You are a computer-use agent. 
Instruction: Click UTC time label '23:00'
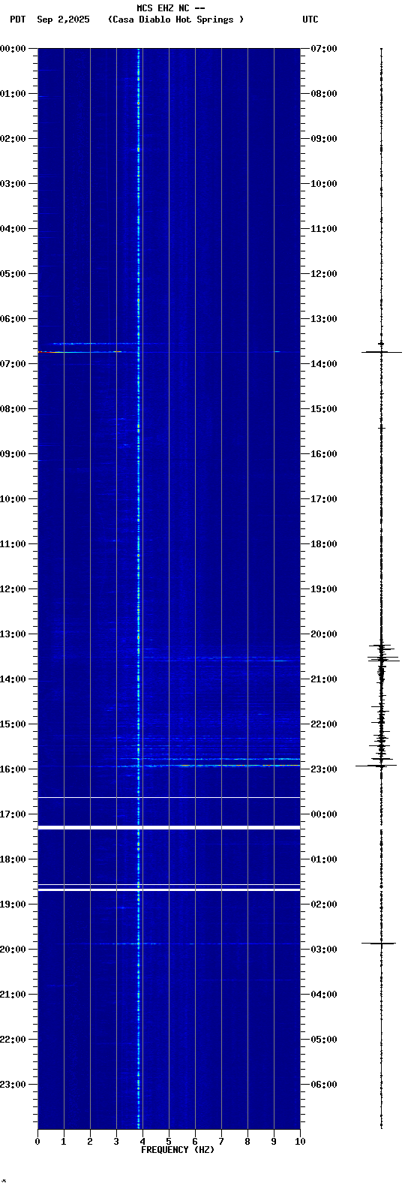[324, 769]
